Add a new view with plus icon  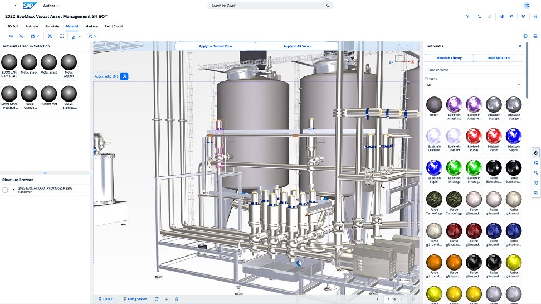pyautogui.click(x=166, y=299)
